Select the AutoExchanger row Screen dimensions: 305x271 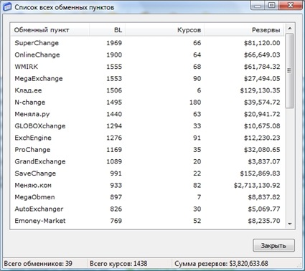[147, 209]
